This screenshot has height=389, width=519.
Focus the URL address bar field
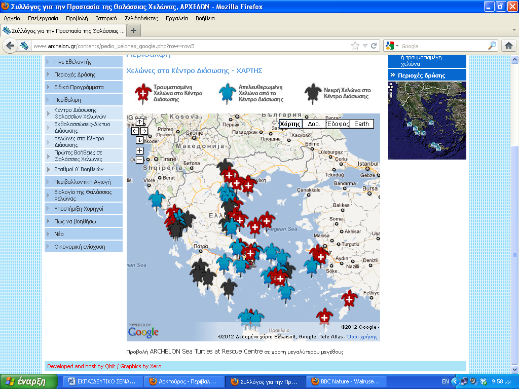point(191,46)
